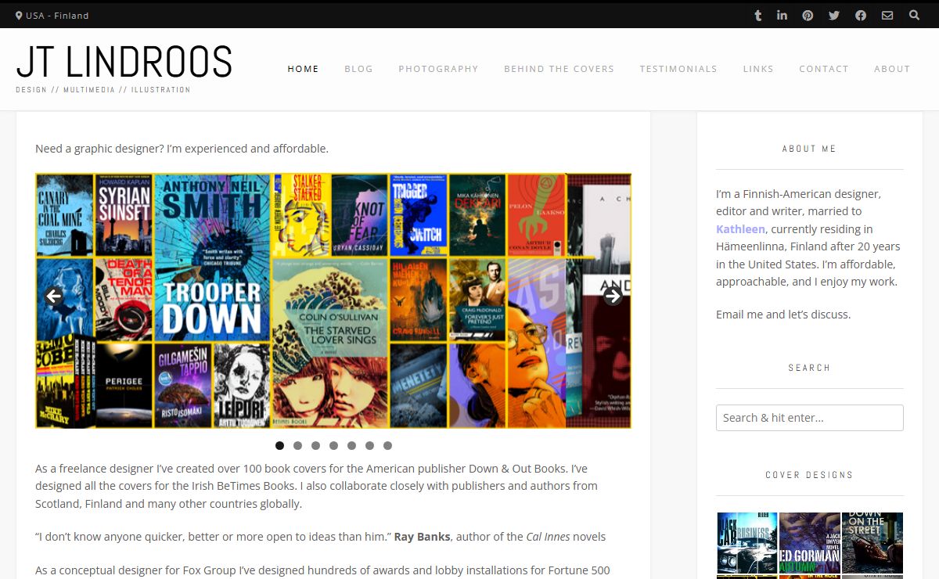Open the Testimonials menu item
The width and height of the screenshot is (939, 579).
point(678,69)
